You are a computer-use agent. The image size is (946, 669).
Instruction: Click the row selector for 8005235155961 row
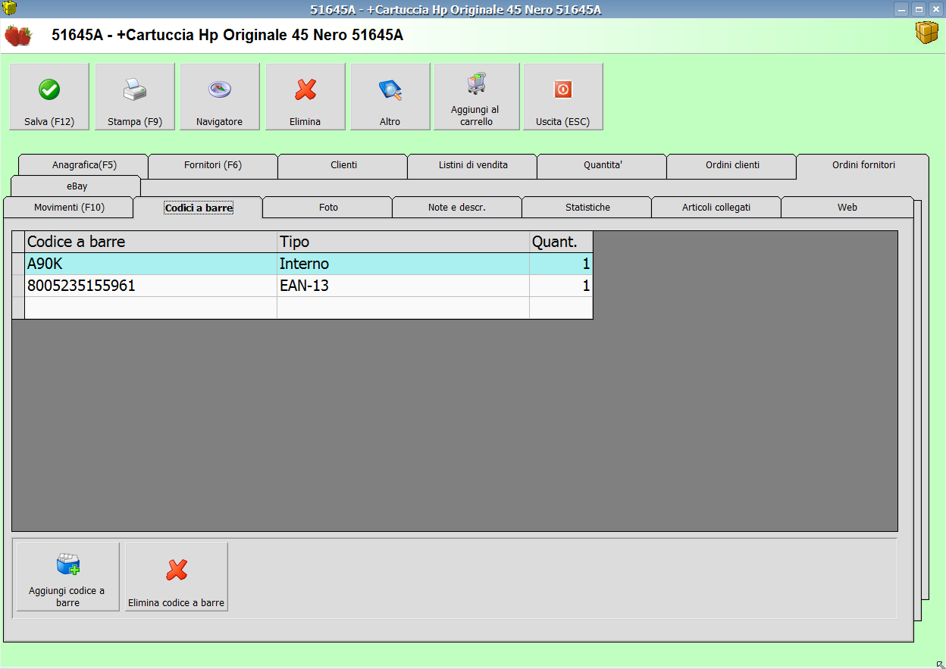[x=18, y=286]
